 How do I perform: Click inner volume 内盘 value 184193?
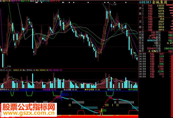(x=168, y=48)
